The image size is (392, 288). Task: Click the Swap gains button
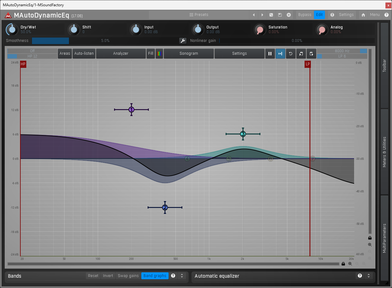coord(128,276)
